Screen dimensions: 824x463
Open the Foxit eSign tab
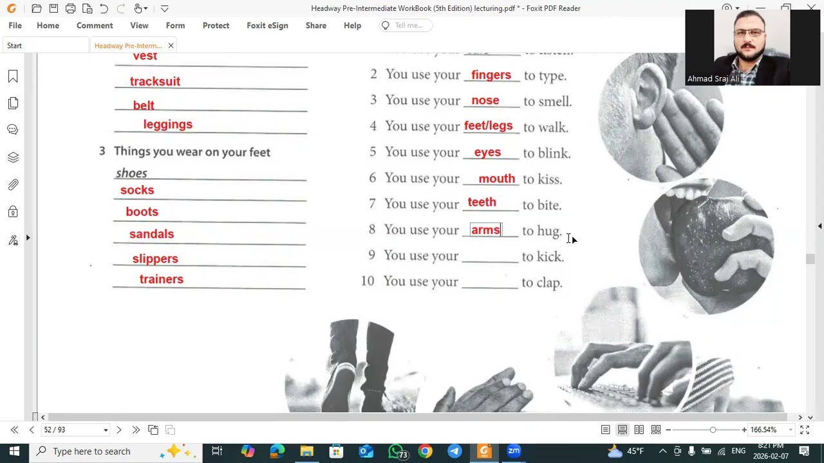click(267, 26)
